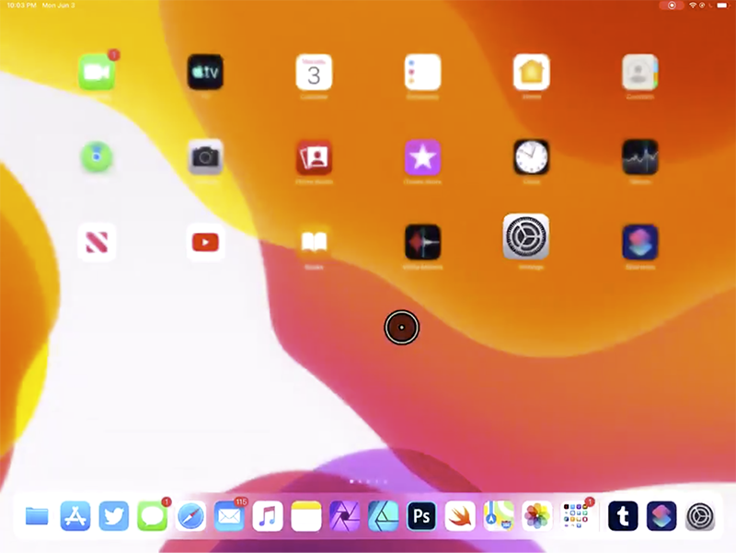Launch Twitter from the dock

click(113, 516)
